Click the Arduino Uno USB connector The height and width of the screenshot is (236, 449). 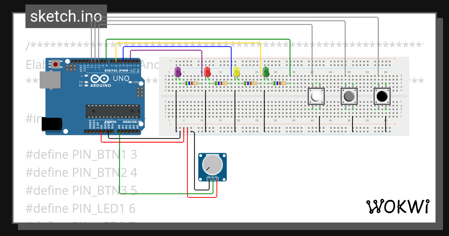50,80
